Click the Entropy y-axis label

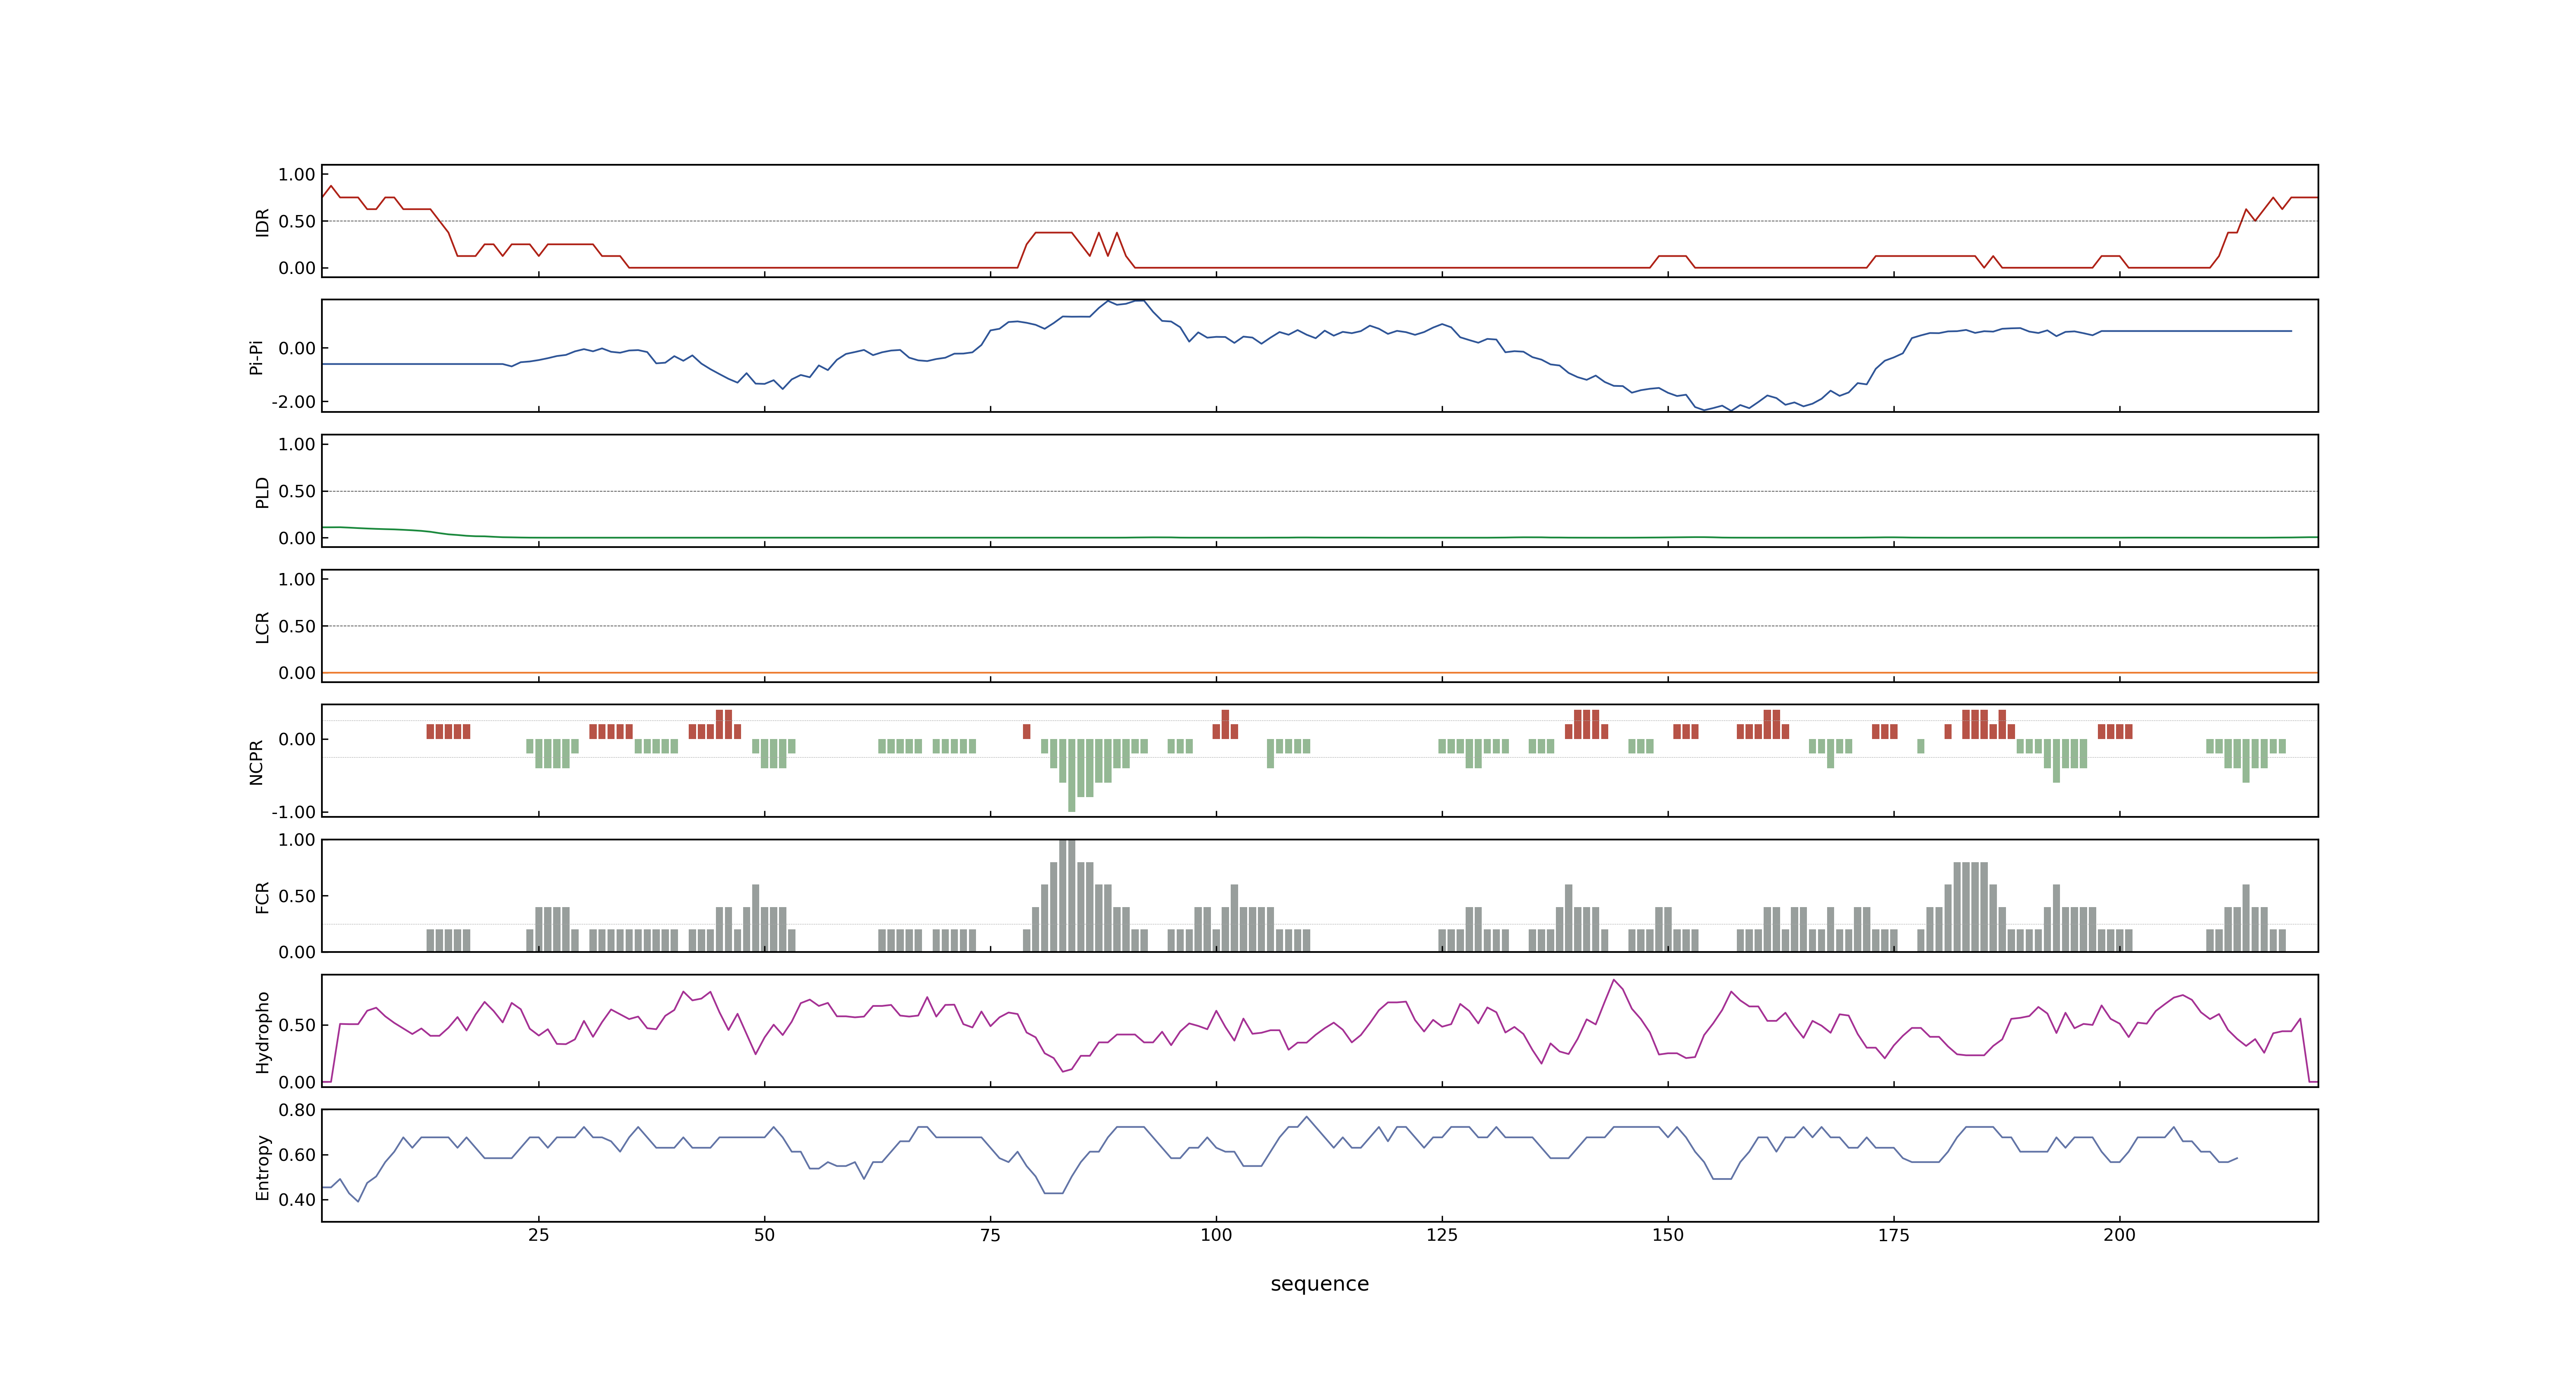pos(262,1166)
